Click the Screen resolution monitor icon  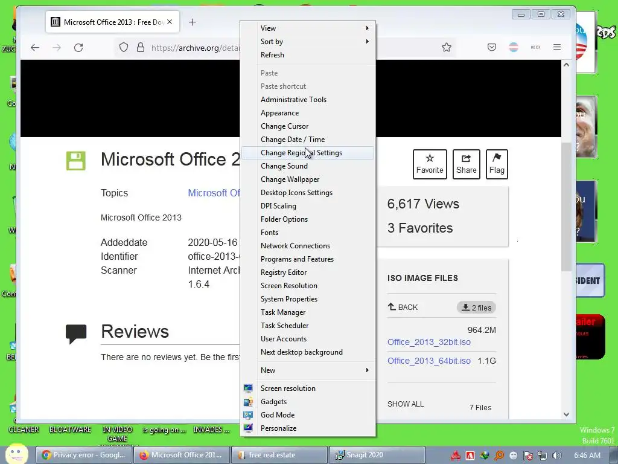tap(248, 388)
